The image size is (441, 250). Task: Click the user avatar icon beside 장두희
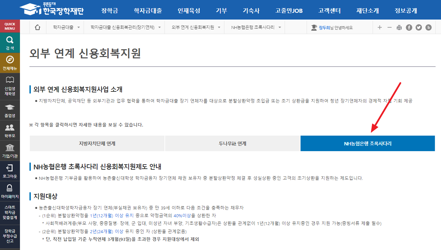(x=314, y=28)
